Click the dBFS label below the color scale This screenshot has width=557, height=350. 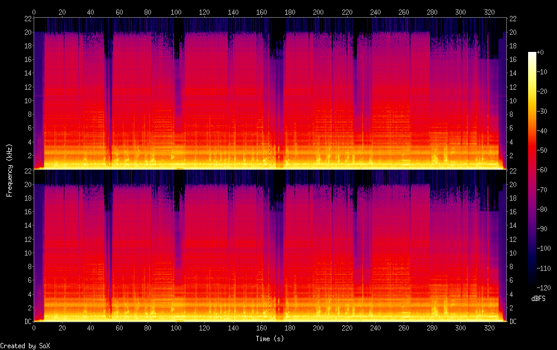tap(538, 299)
